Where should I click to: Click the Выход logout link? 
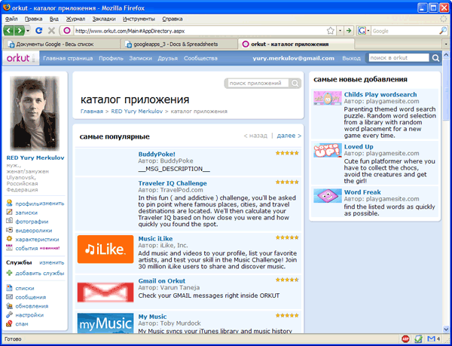[x=351, y=58]
